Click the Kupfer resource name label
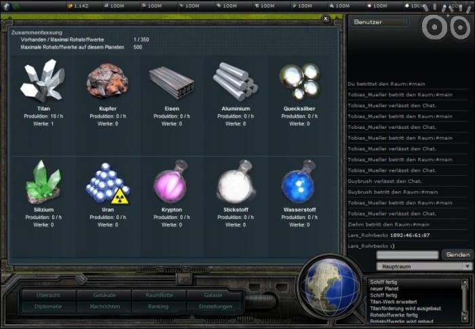Image resolution: width=475 pixels, height=329 pixels. coord(107,109)
